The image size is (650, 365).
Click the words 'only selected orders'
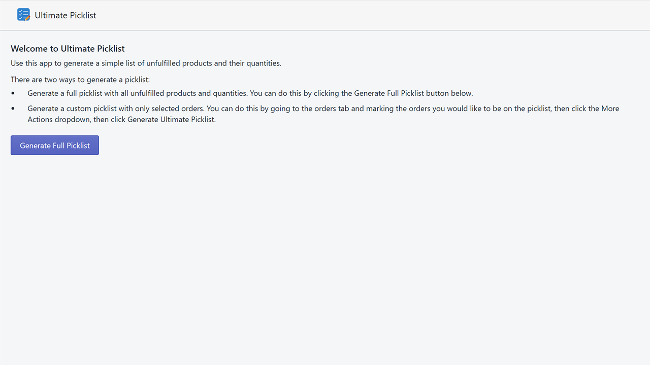click(x=170, y=108)
